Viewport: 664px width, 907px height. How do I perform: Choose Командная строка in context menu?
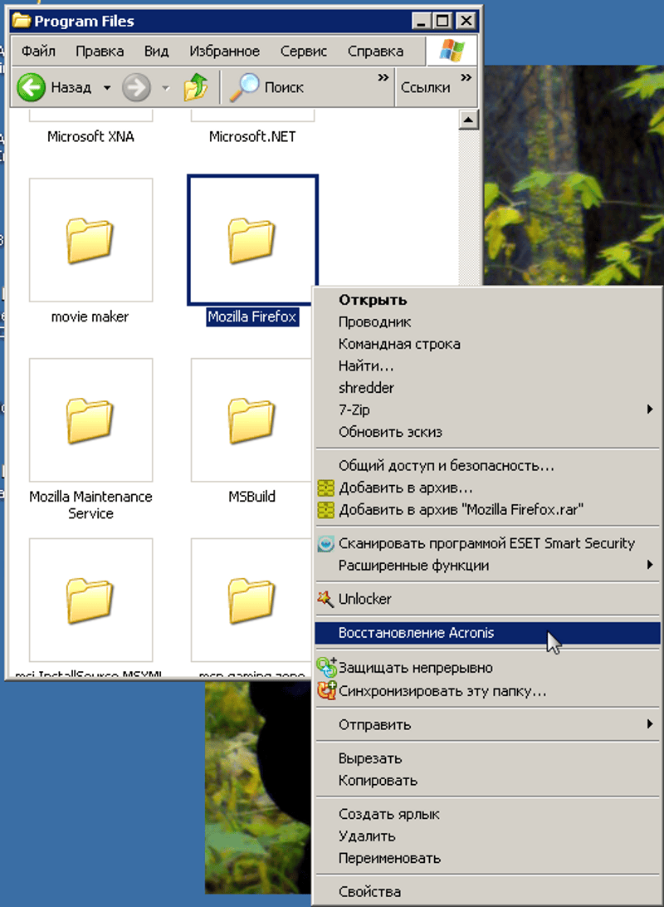[x=487, y=344]
